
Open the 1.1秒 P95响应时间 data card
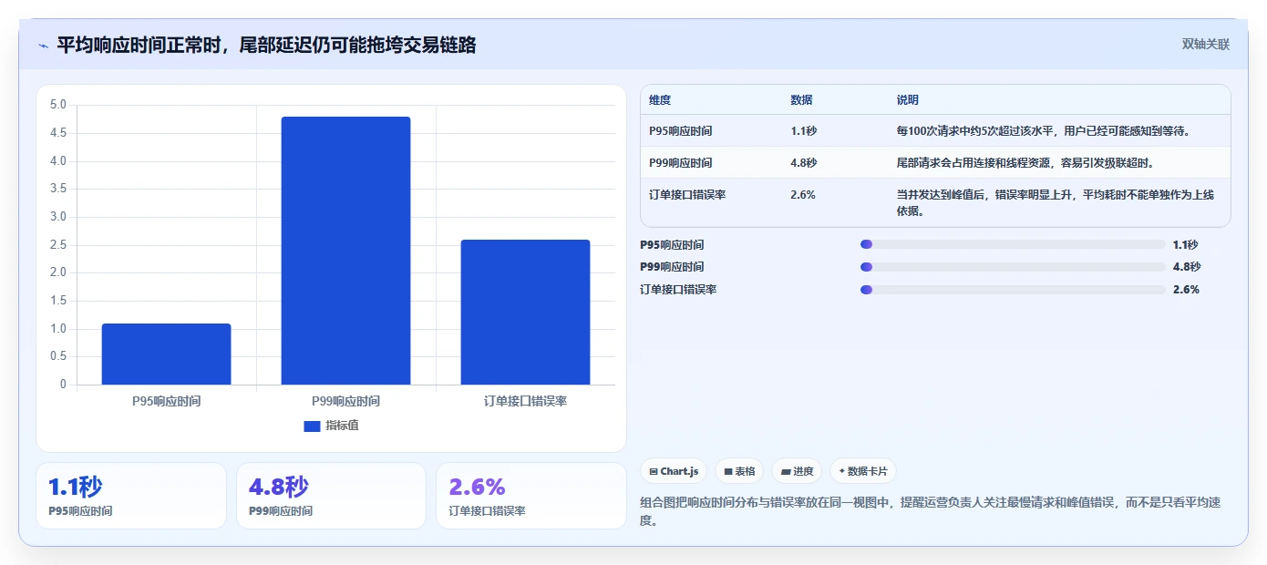[x=131, y=496]
